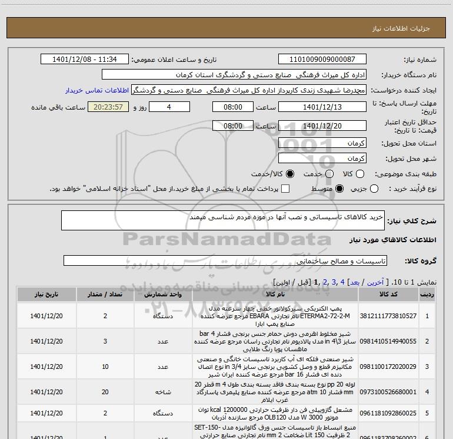Viewport: 453px width, 439px height.
Task: Click item code 0961181092860025
Action: 388,413
